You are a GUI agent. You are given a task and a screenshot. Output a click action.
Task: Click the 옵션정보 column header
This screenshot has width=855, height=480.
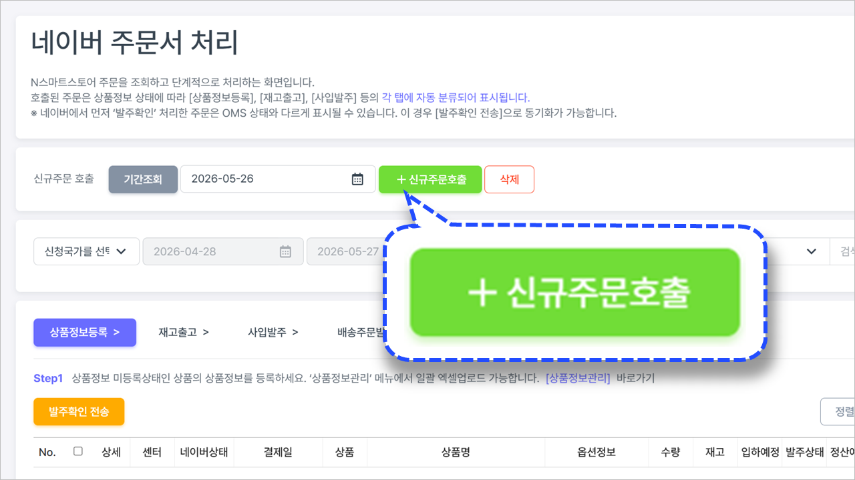click(x=596, y=452)
